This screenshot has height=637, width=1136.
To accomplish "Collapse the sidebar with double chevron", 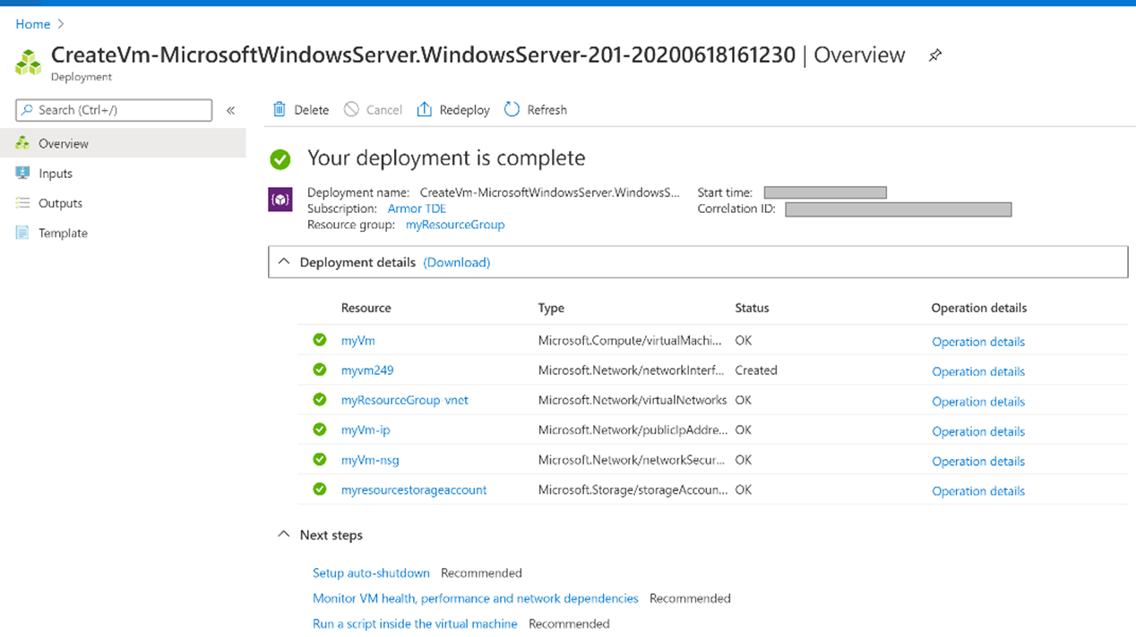I will 230,110.
